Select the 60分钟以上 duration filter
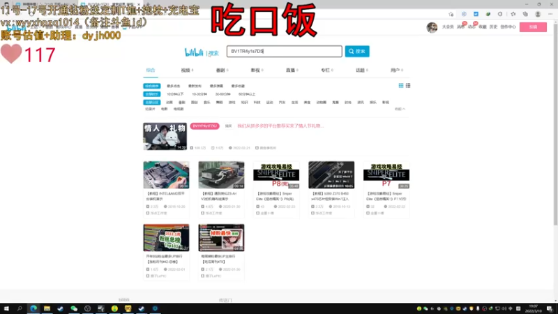558x314 pixels. point(247,94)
